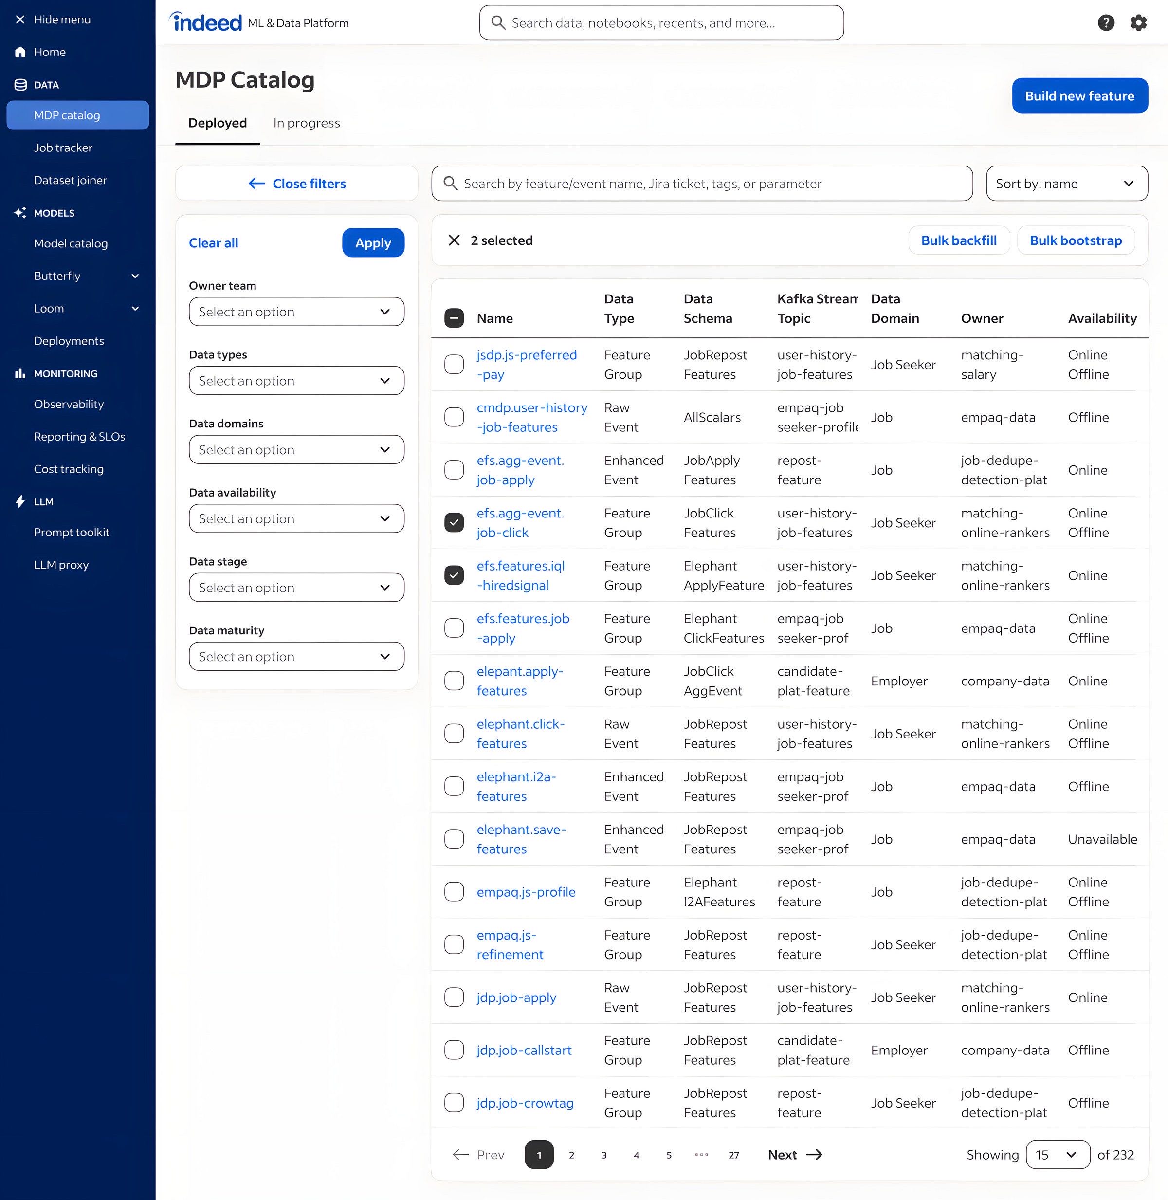Screen dimensions: 1168x1200
Task: Uncheck the efs.features.iql-hiredsignal row checkbox
Action: click(x=454, y=575)
